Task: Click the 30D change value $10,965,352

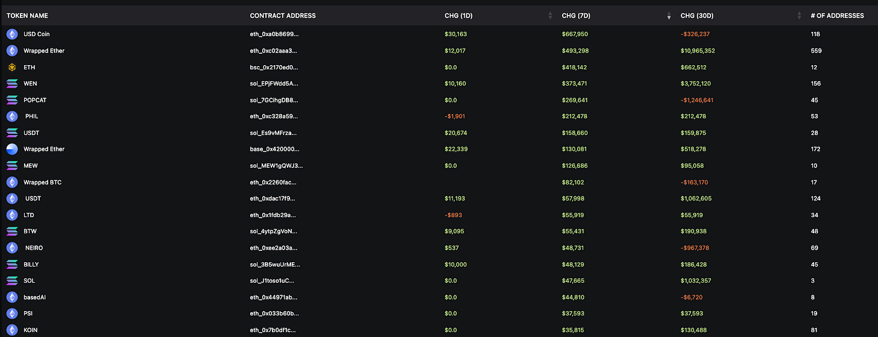Action: pyautogui.click(x=698, y=51)
